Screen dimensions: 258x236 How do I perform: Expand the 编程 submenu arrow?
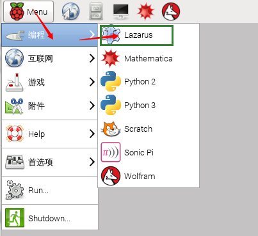click(x=92, y=35)
